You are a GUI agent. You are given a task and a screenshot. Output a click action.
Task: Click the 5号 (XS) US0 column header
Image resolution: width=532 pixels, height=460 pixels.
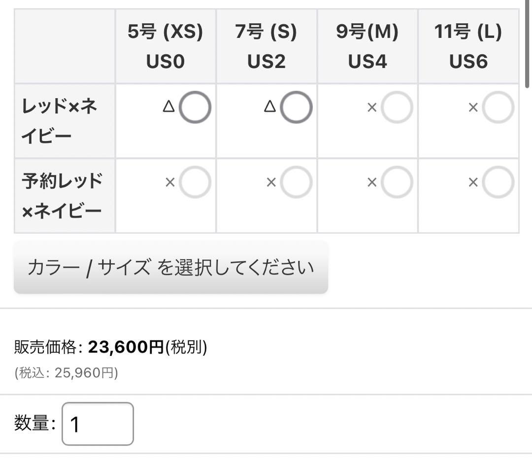pyautogui.click(x=165, y=46)
